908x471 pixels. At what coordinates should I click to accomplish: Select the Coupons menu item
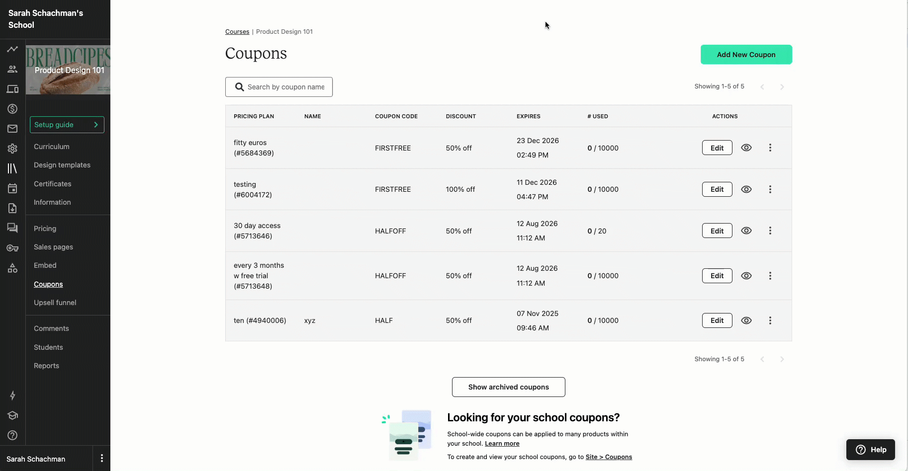(48, 284)
